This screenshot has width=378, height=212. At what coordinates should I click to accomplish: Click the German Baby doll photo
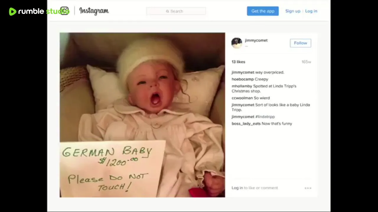(142, 115)
